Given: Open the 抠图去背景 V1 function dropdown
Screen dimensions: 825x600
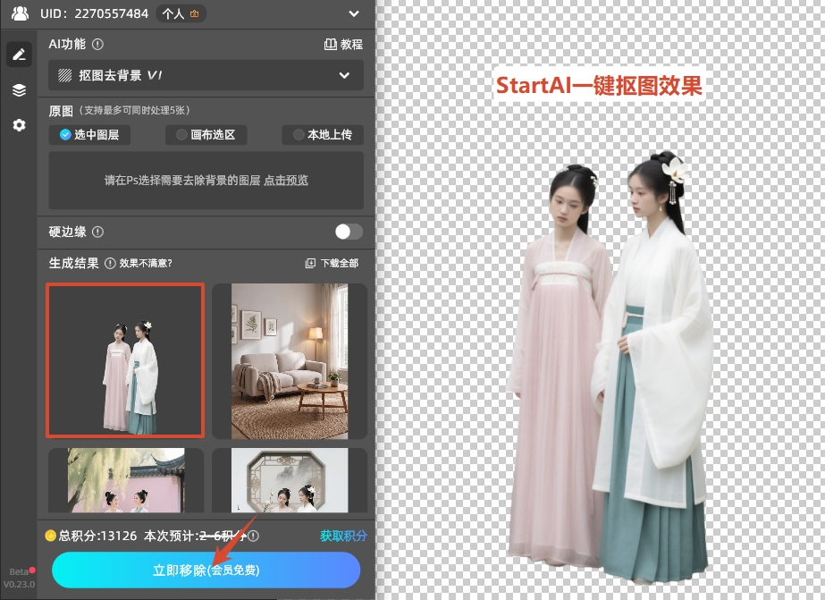Looking at the screenshot, I should (x=205, y=76).
